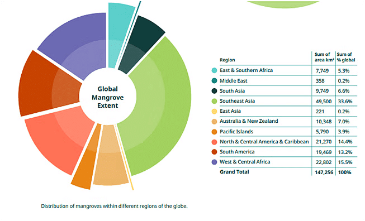The image size is (365, 221).
Task: Click the 221 area value
Action: (320, 112)
